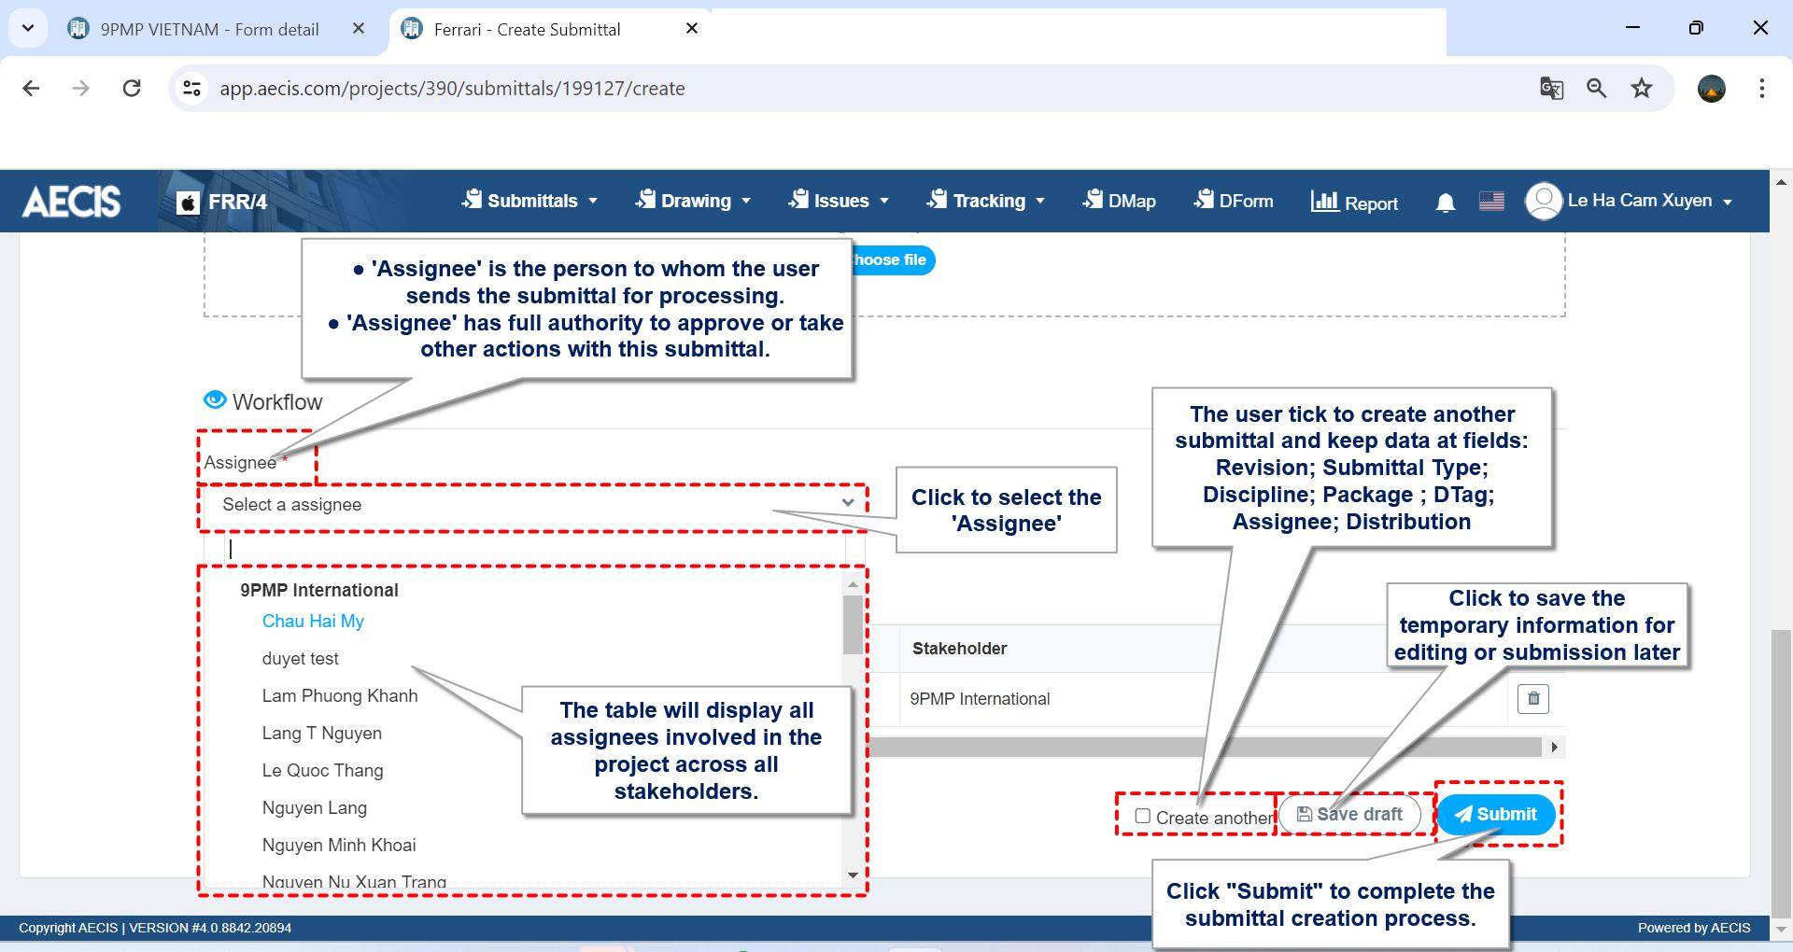Click the assignee search input field
1793x952 pixels.
coord(533,549)
